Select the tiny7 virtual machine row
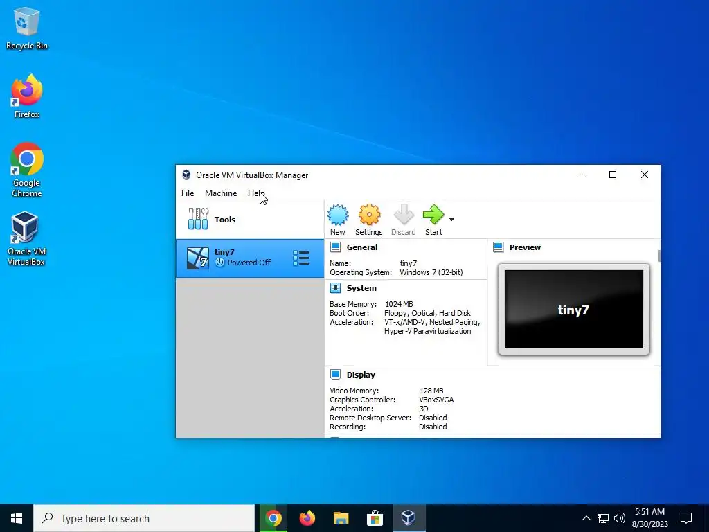This screenshot has height=532, width=709. click(x=249, y=258)
